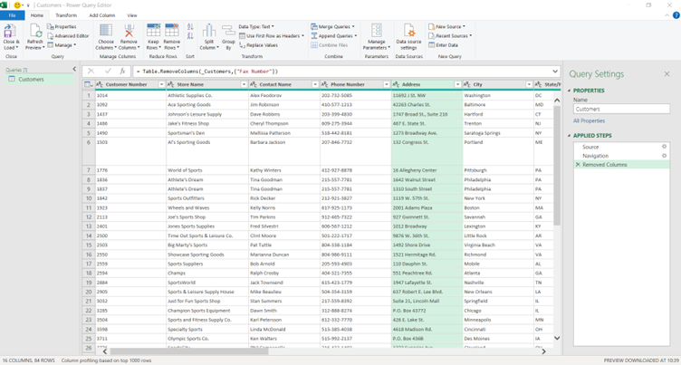The width and height of the screenshot is (681, 365).
Task: Select row number 7
Action: point(89,170)
